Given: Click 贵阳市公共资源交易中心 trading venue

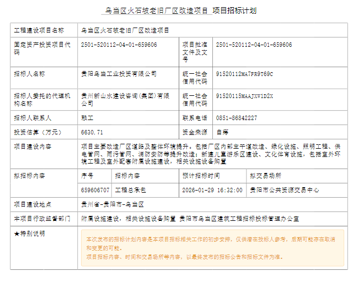Looking at the screenshot, I should [284, 190].
